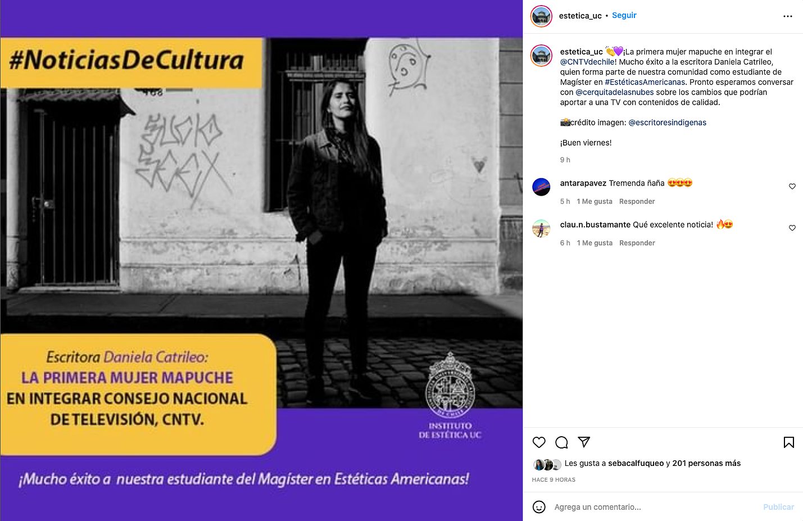Open the @CNTVdechile mention link
This screenshot has width=803, height=521.
tap(587, 62)
